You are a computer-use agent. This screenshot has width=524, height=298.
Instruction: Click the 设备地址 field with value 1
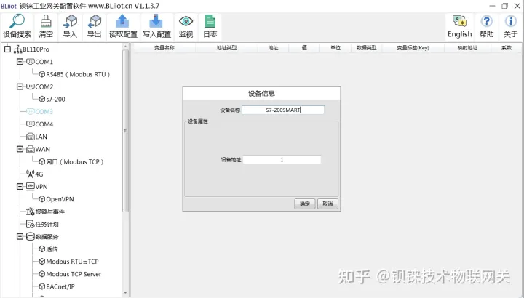point(282,159)
